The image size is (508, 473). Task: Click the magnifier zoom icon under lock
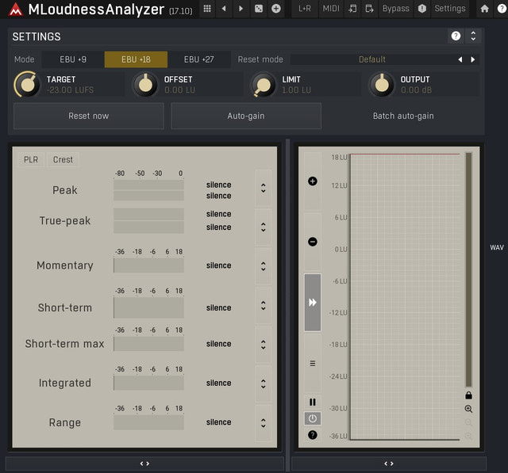tap(468, 409)
